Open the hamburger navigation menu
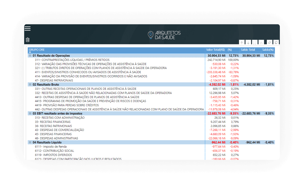Image resolution: width=304 pixels, height=184 pixels. [x=27, y=28]
